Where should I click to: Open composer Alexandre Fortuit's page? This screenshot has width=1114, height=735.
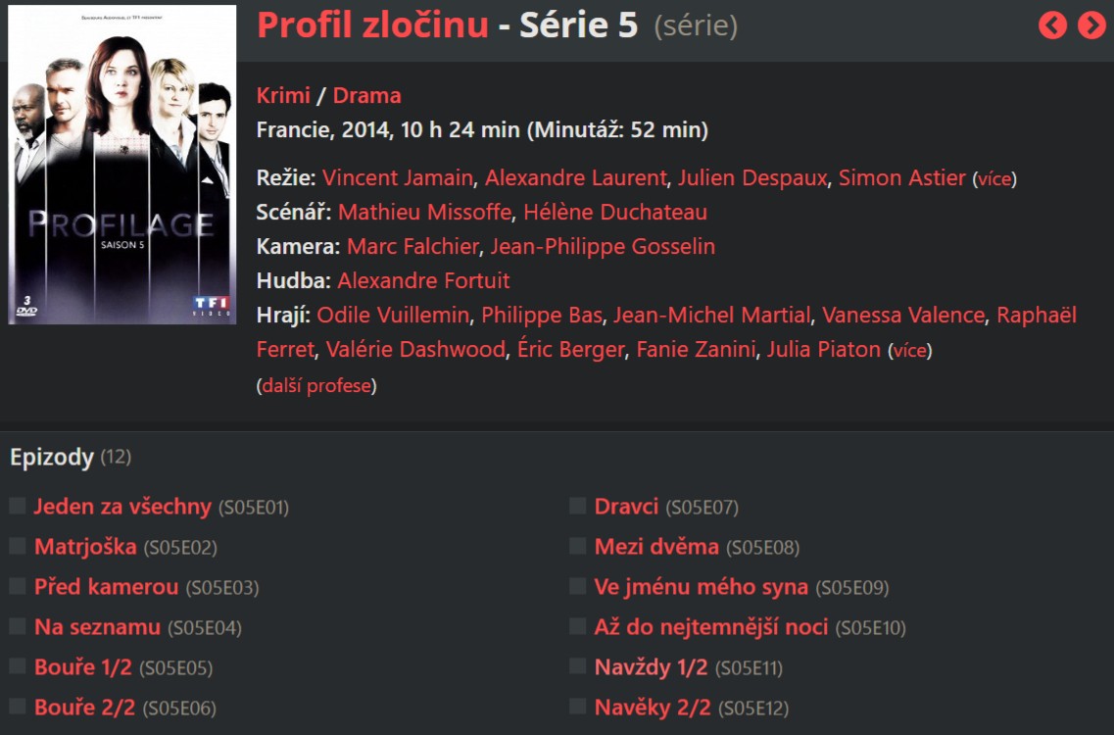[423, 281]
